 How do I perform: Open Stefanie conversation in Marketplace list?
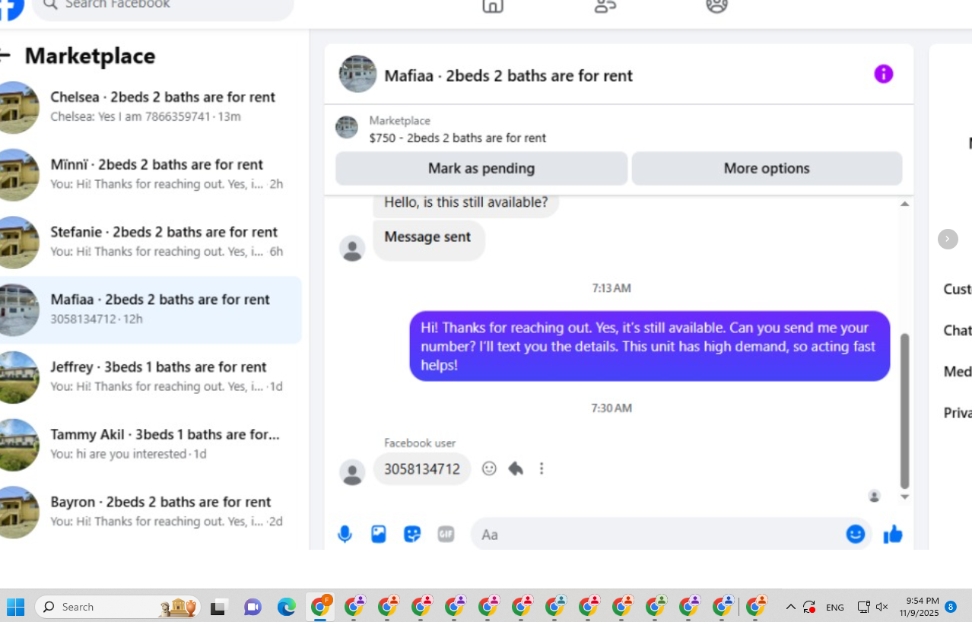151,242
